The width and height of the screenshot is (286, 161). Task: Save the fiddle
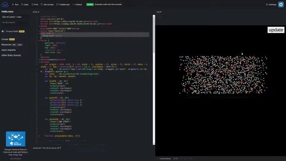(25, 4)
